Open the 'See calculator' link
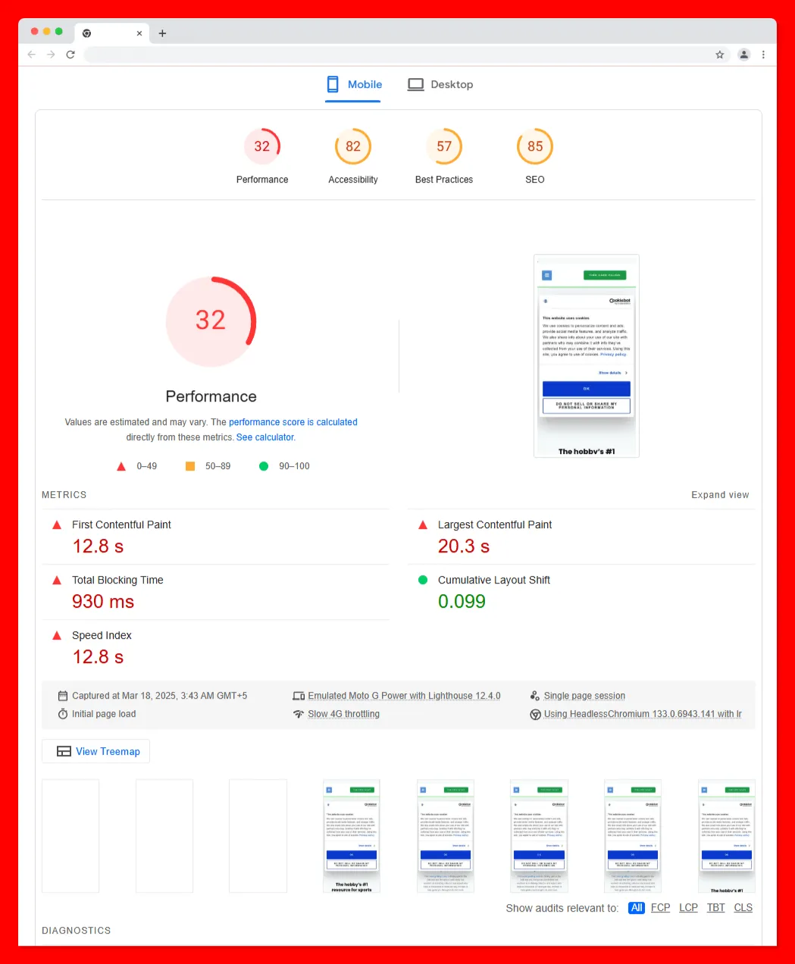The width and height of the screenshot is (795, 964). [265, 437]
